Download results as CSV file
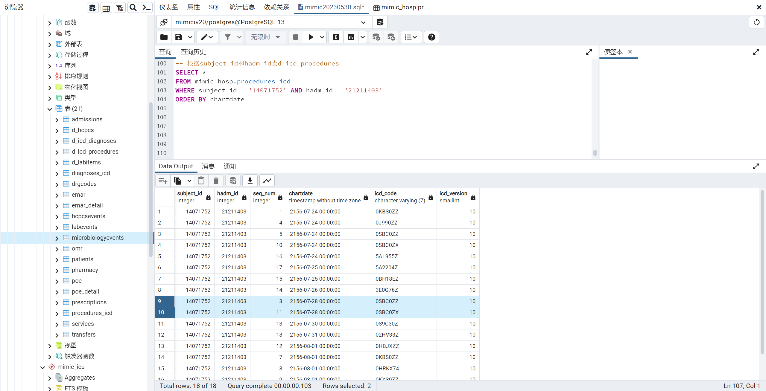Image resolution: width=766 pixels, height=391 pixels. (x=250, y=181)
